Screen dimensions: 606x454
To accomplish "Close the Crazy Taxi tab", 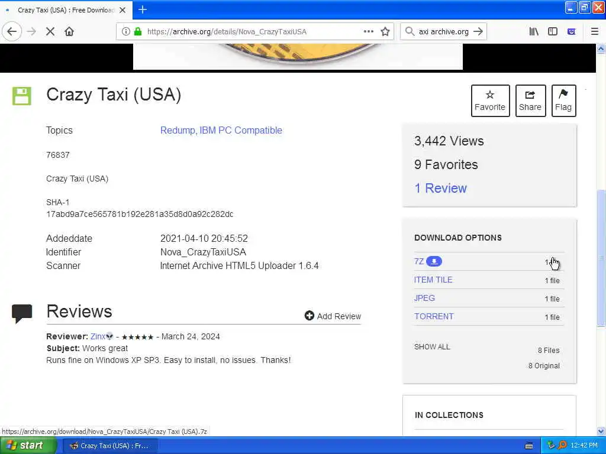I will pos(123,10).
